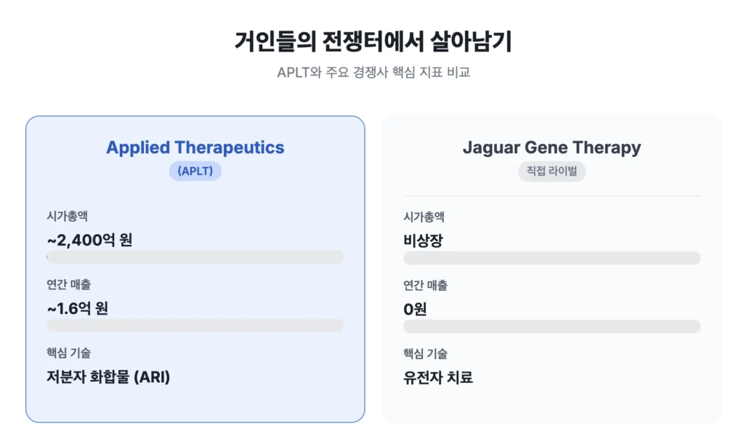The image size is (744, 436).
Task: Click the (APLT) ticker badge
Action: pos(195,171)
